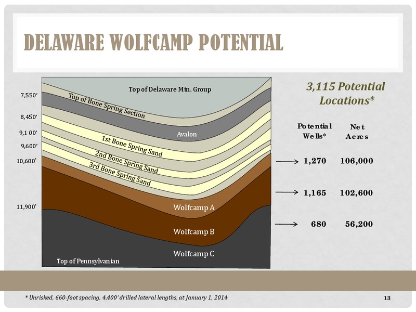Click the 11,900' depth marker

point(27,206)
